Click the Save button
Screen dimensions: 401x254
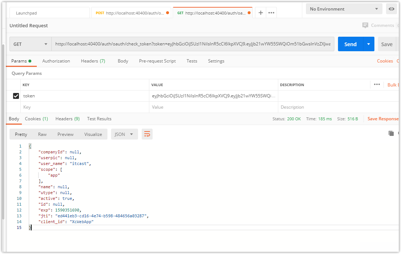point(387,44)
